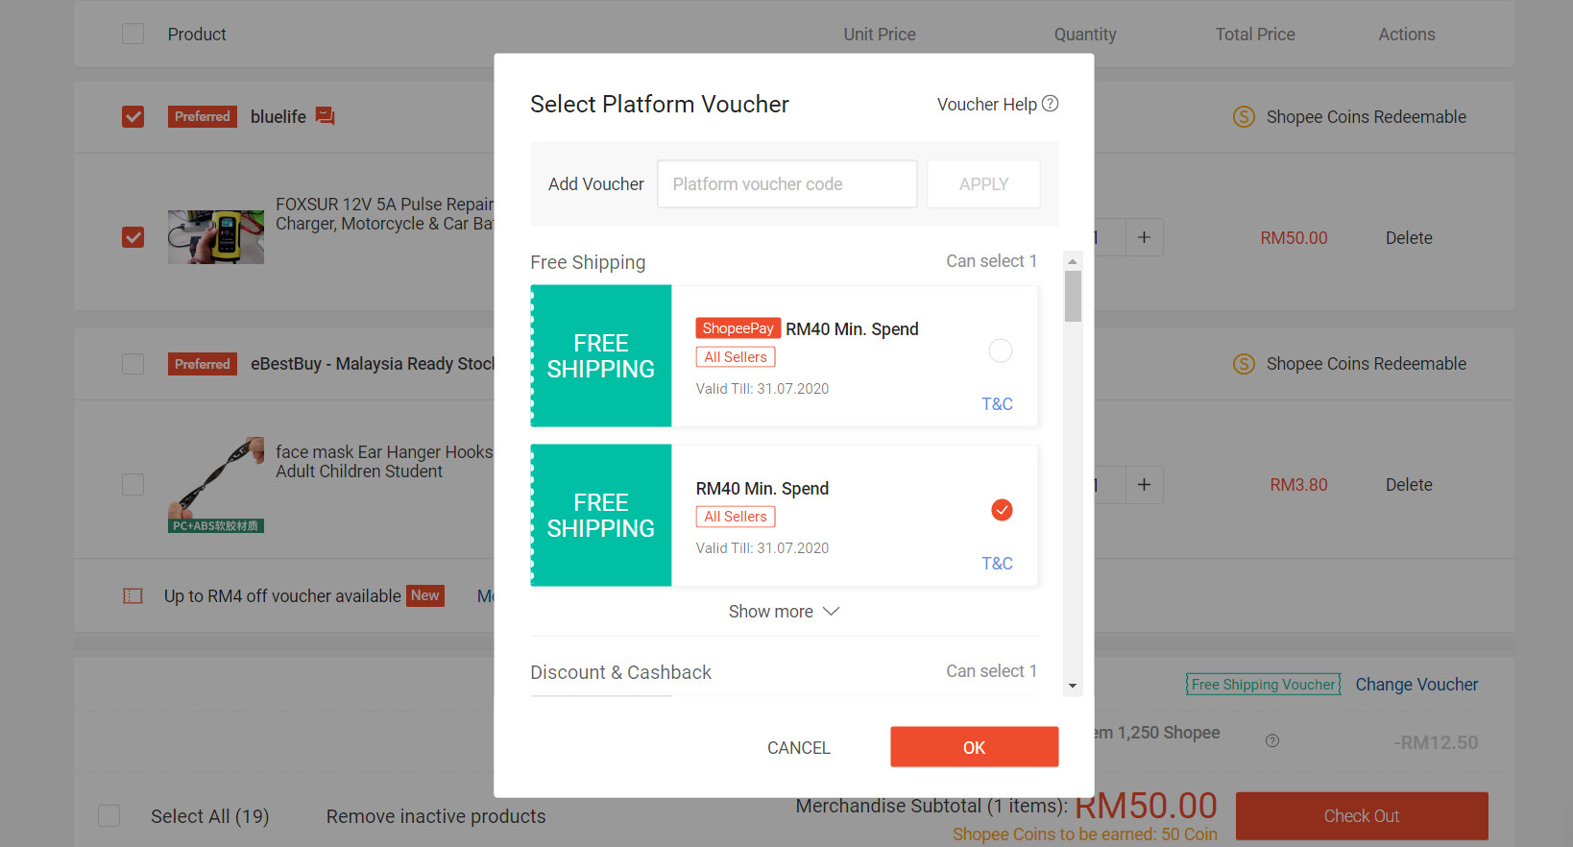Click the New badge on voucher offer
This screenshot has height=847, width=1573.
[x=425, y=595]
